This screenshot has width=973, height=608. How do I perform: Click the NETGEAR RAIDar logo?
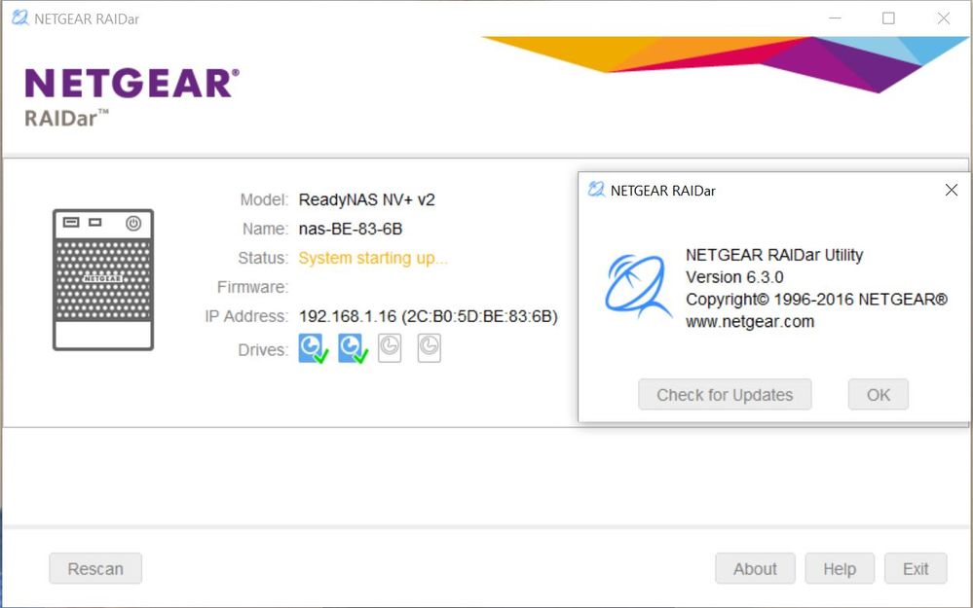[x=131, y=96]
